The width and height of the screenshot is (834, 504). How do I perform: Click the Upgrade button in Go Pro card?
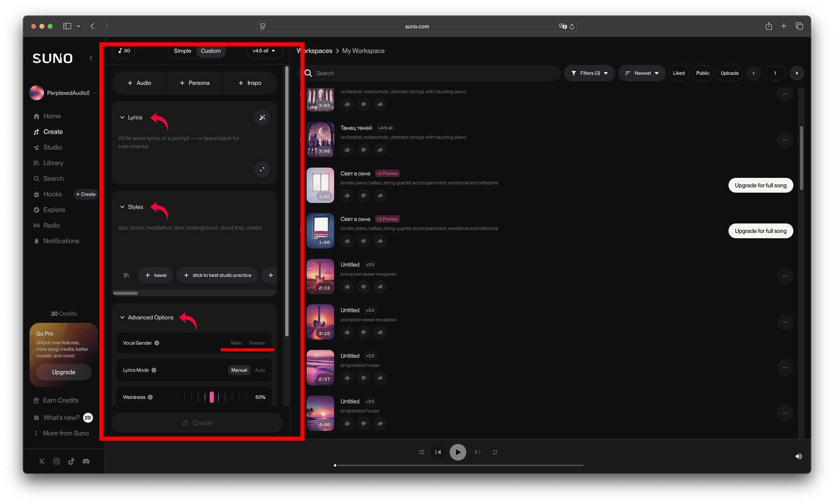tap(64, 372)
